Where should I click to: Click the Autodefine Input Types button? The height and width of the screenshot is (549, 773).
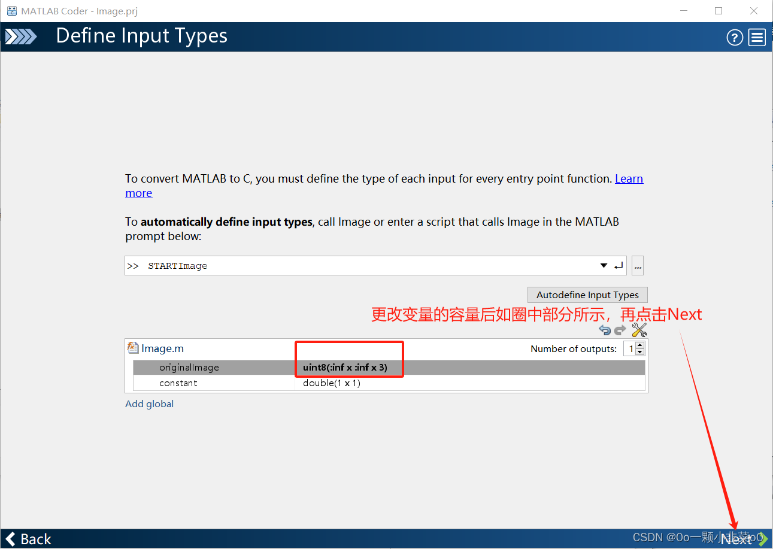pos(587,295)
